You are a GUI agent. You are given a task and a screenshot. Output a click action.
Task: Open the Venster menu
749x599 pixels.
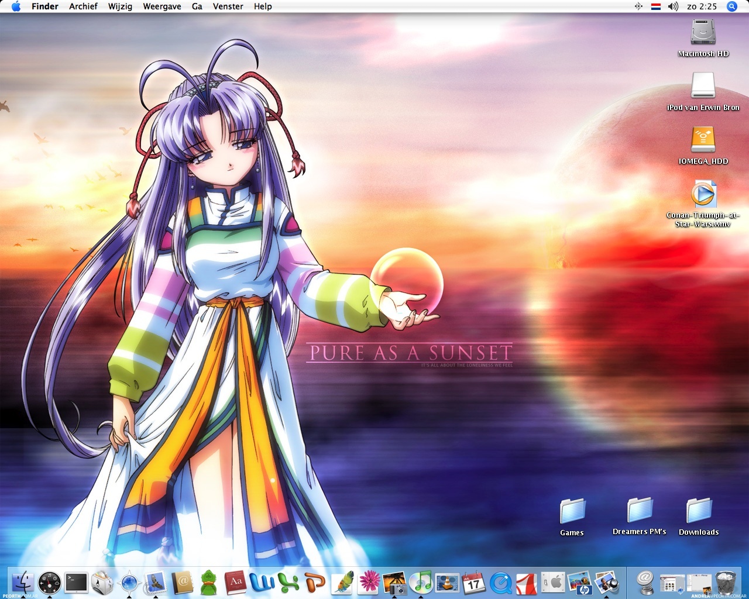pyautogui.click(x=228, y=6)
